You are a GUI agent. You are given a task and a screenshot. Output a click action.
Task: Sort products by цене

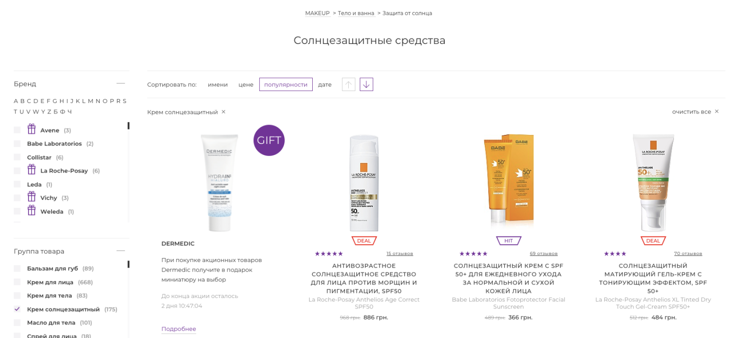pos(246,84)
